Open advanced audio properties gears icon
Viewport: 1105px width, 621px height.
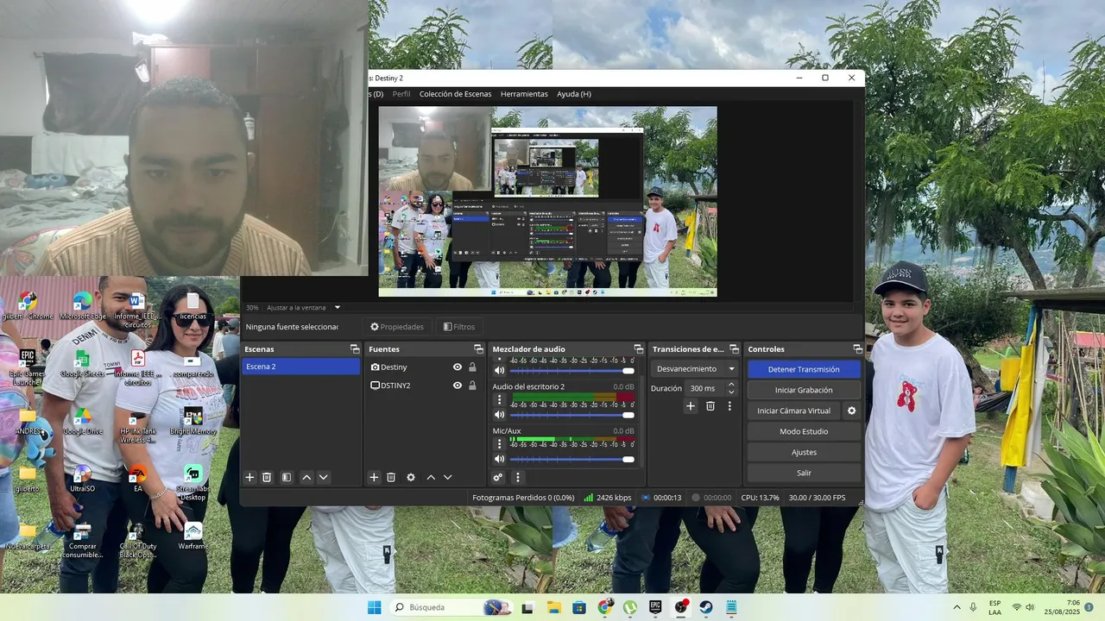pos(498,477)
